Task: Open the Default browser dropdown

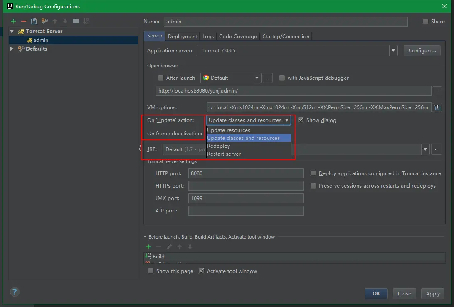Action: click(257, 78)
